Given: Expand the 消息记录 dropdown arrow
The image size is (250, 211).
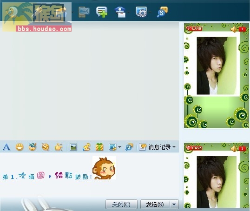Looking at the screenshot, I should click(174, 147).
